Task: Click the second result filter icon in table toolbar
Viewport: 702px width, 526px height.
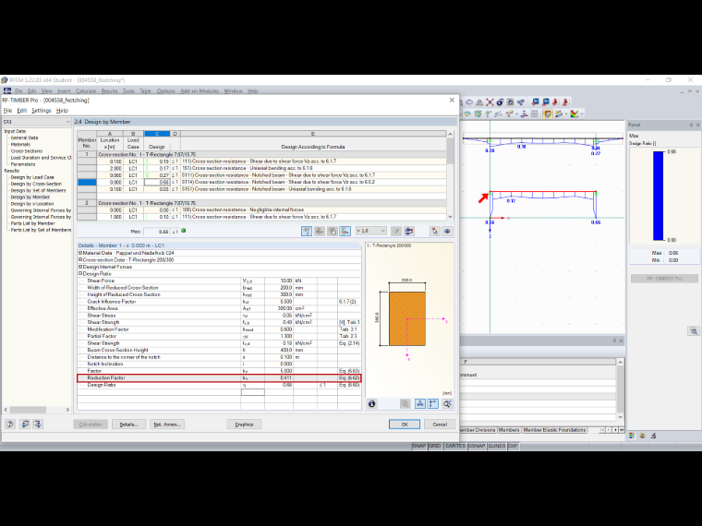Action: pyautogui.click(x=320, y=232)
